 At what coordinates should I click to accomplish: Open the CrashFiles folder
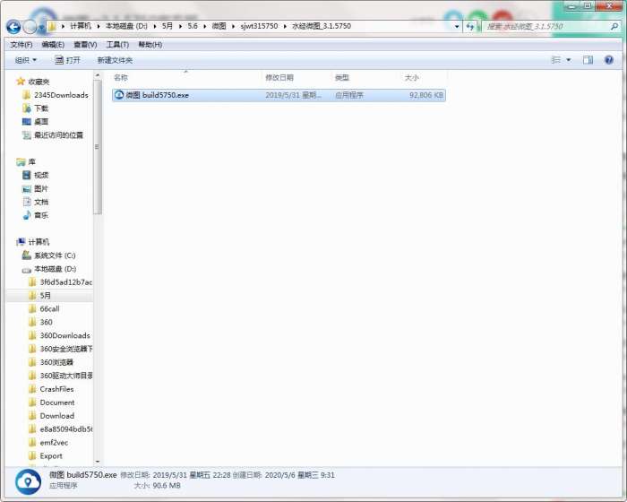point(51,389)
